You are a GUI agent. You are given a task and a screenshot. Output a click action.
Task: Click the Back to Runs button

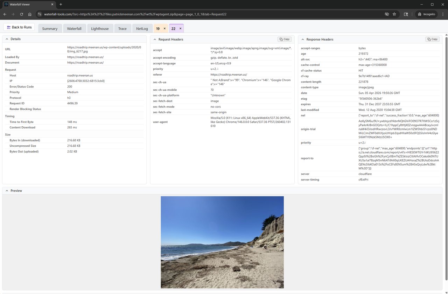[19, 27]
